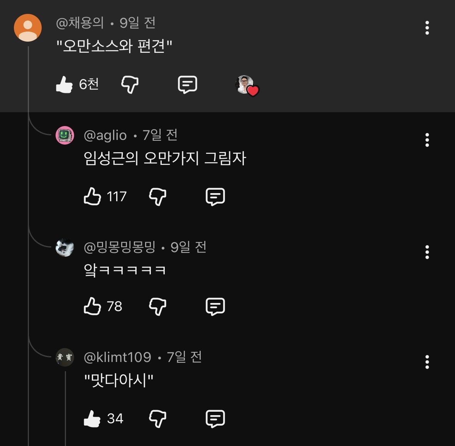The width and height of the screenshot is (455, 446).
Task: Open the options menu for @밍몽밍몽밍's reply
Action: [427, 252]
